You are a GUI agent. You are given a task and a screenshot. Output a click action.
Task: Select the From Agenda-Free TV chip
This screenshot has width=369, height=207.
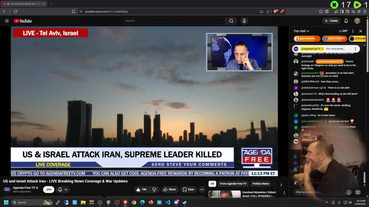coord(233,184)
